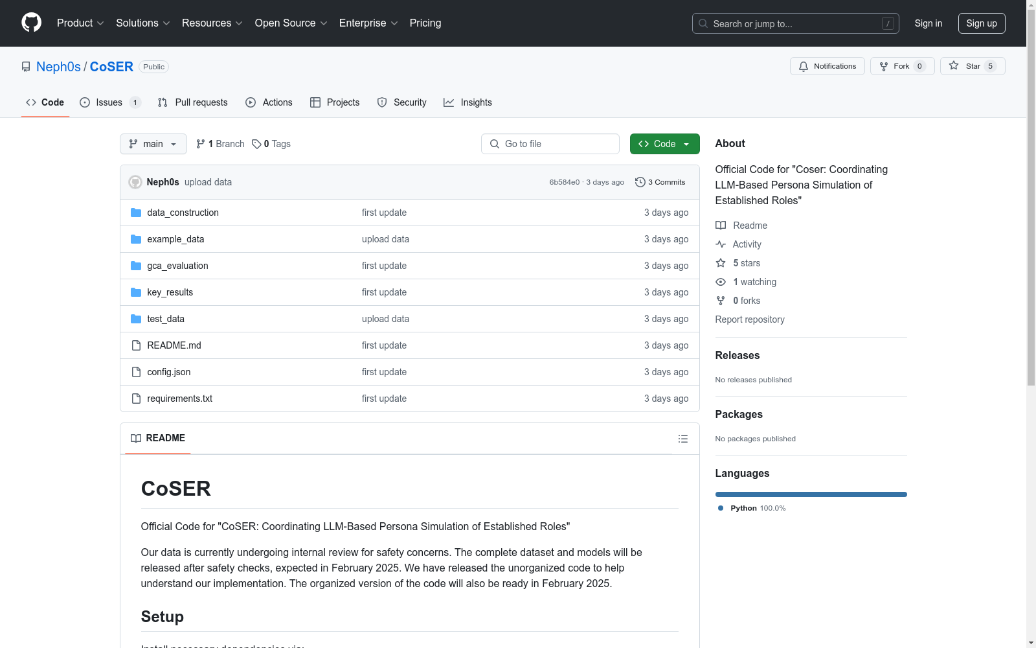The height and width of the screenshot is (648, 1036).
Task: Click the requirements.txt file icon
Action: click(x=136, y=399)
